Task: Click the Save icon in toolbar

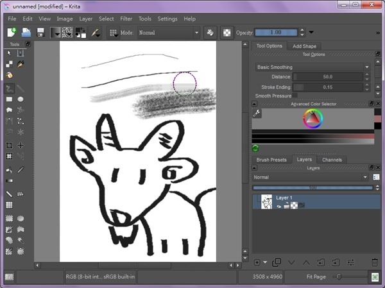Action: coord(40,32)
